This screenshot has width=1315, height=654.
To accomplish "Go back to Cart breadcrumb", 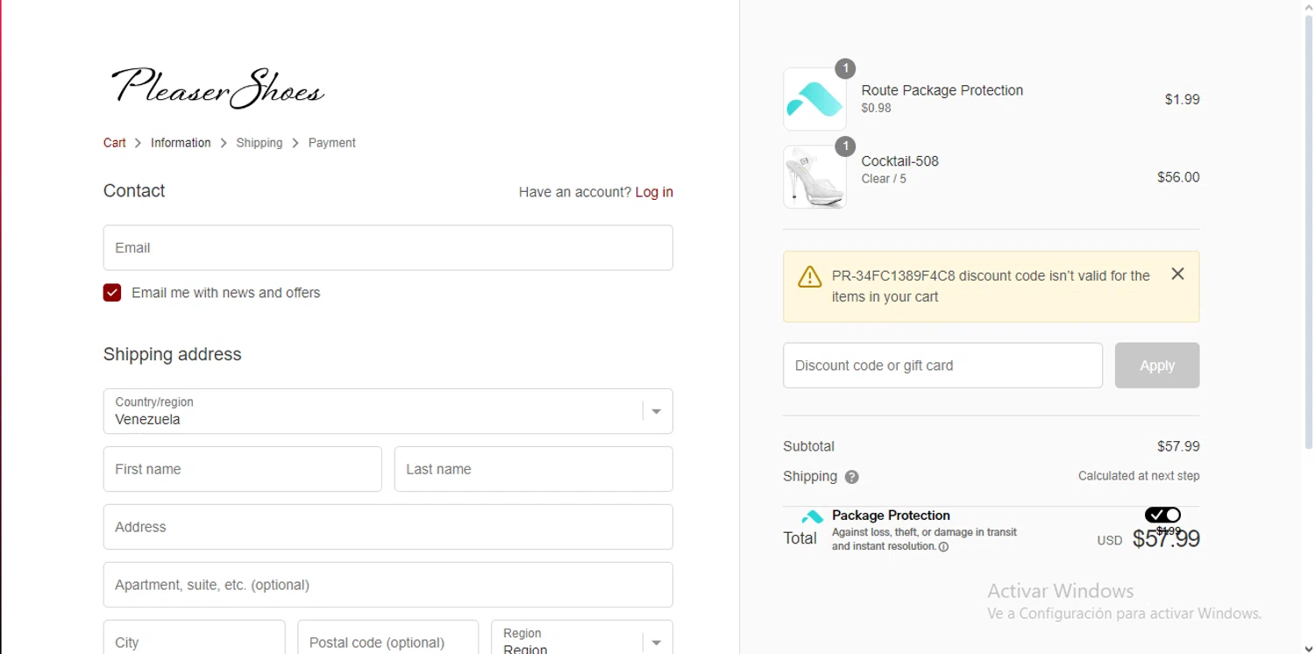I will click(115, 143).
